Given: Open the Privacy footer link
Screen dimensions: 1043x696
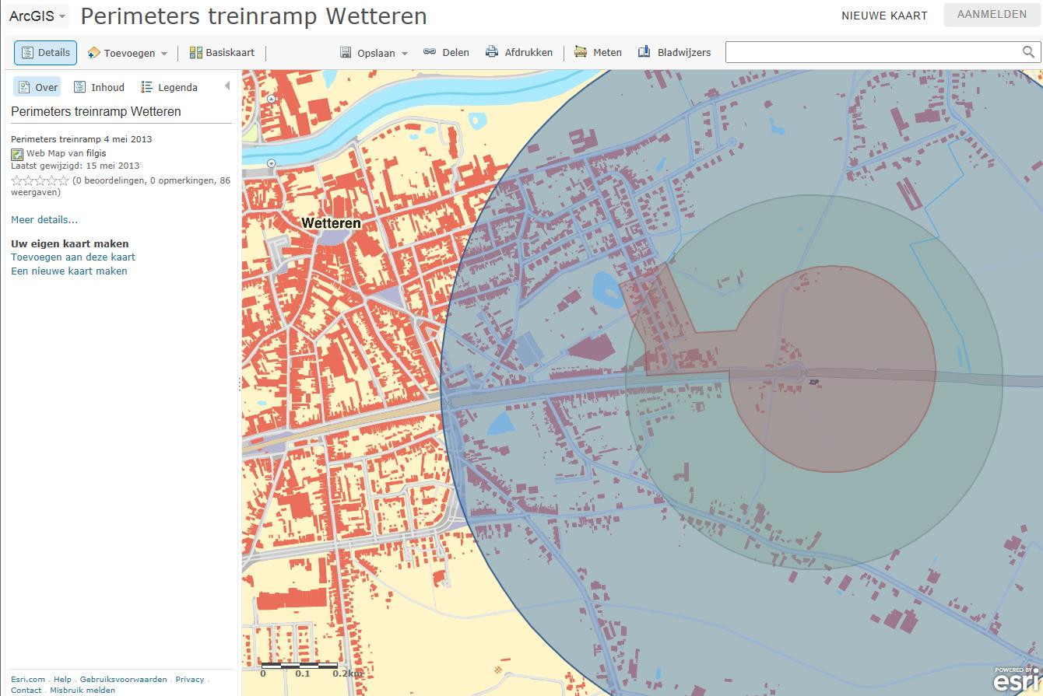Looking at the screenshot, I should pyautogui.click(x=190, y=680).
